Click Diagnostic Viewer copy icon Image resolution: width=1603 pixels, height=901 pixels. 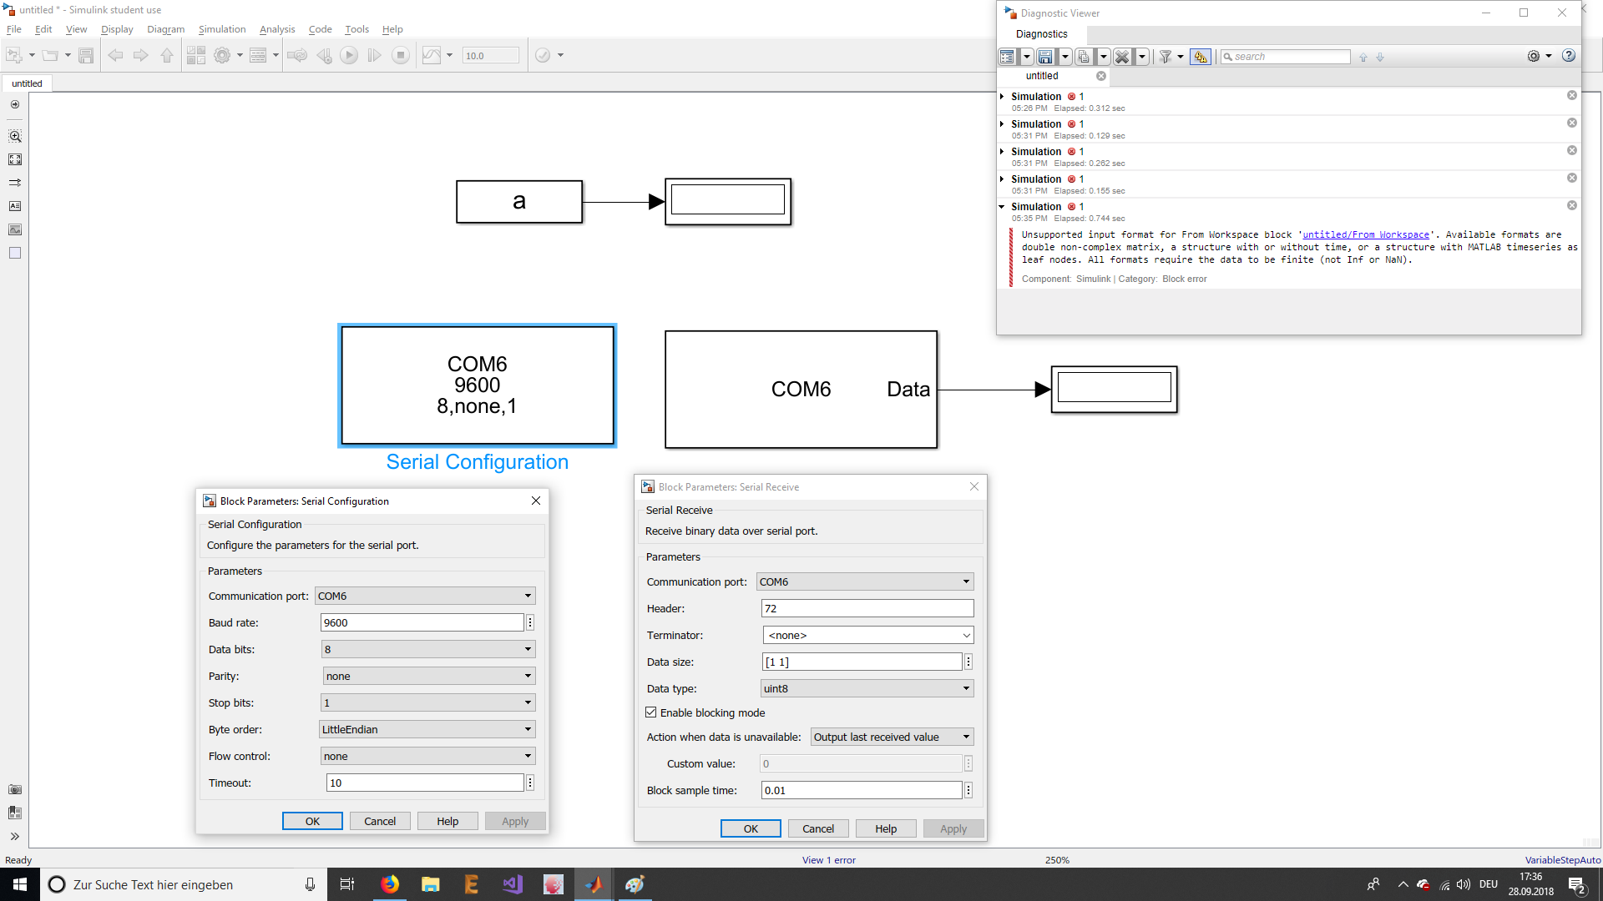pos(1084,57)
